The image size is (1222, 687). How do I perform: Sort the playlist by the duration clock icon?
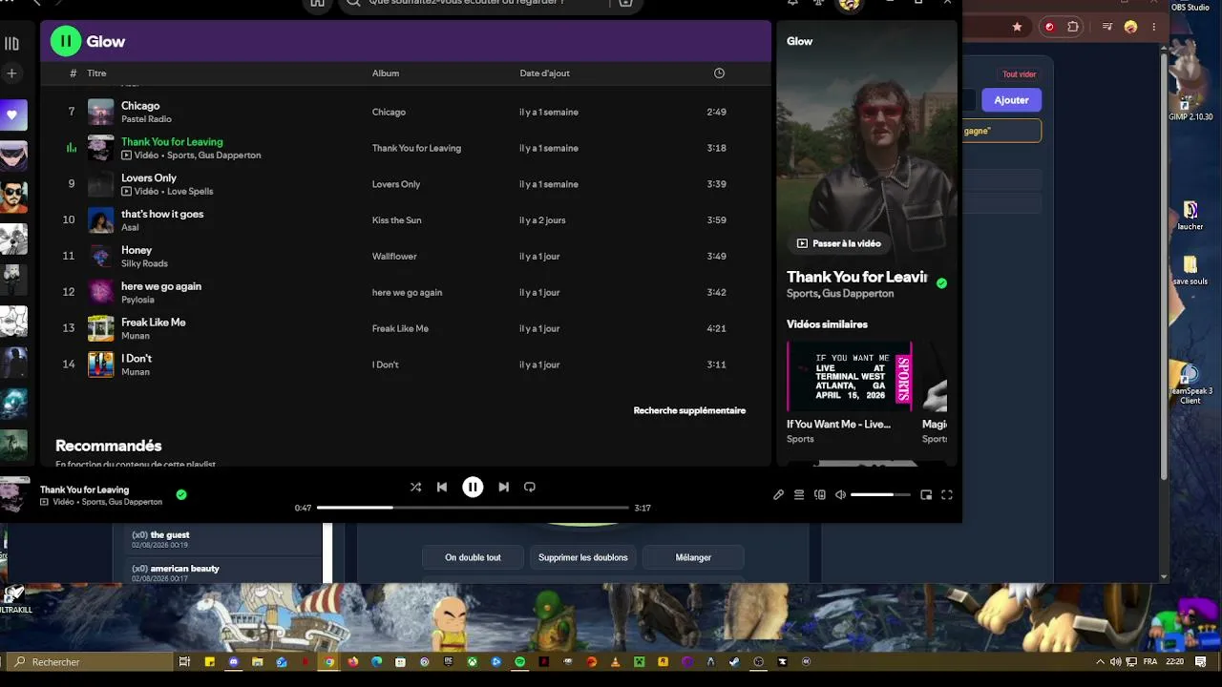coord(719,73)
